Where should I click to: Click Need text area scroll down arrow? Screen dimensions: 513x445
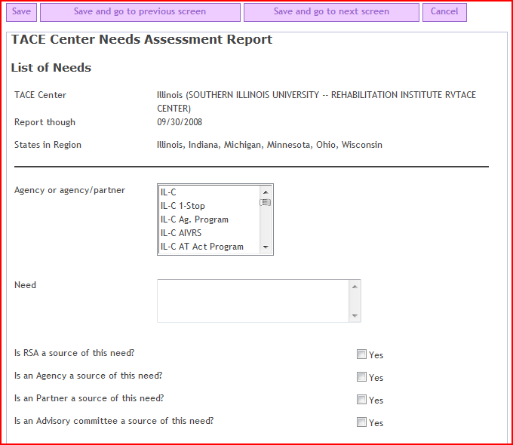pyautogui.click(x=355, y=316)
